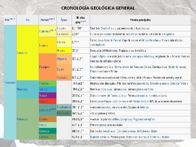Open the Holoceno epoch cell
Screen dimensions: 196x147
(x=64, y=28)
